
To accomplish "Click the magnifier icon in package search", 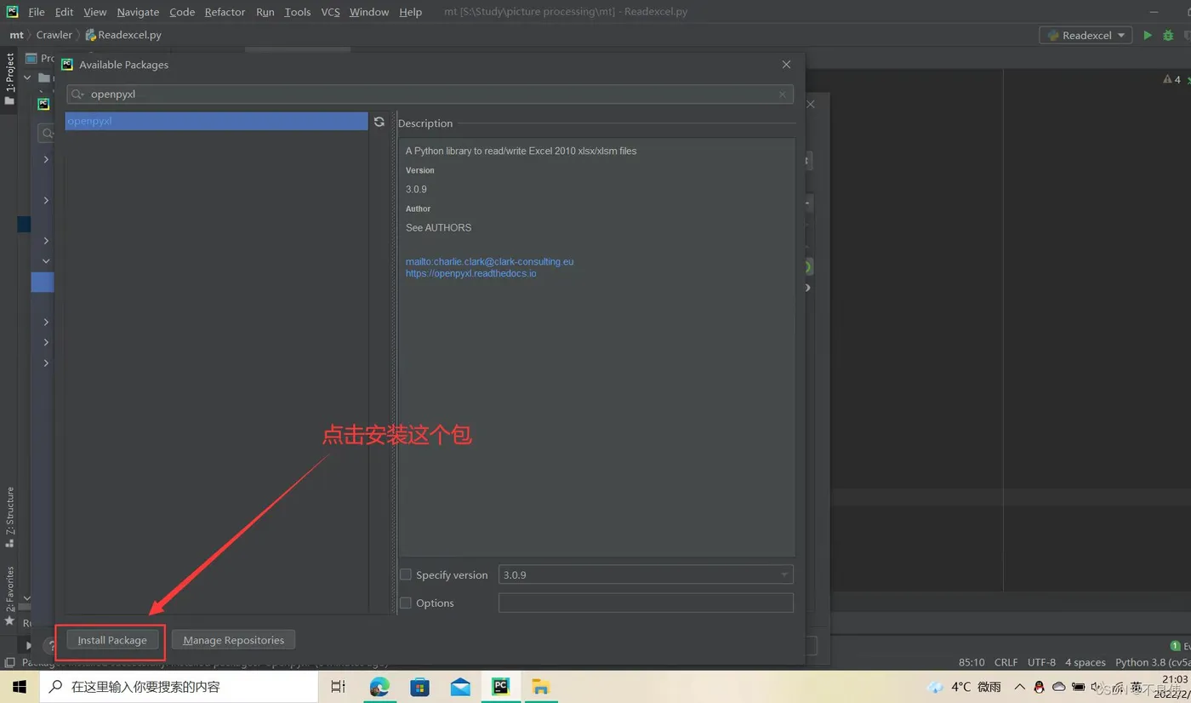I will click(x=77, y=94).
